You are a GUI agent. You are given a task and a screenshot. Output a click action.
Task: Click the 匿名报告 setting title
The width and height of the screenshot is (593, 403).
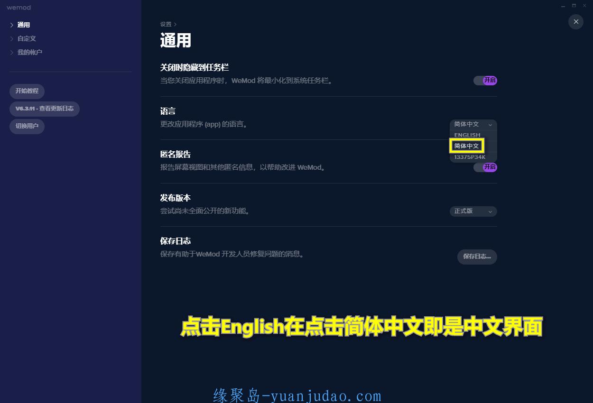click(176, 155)
